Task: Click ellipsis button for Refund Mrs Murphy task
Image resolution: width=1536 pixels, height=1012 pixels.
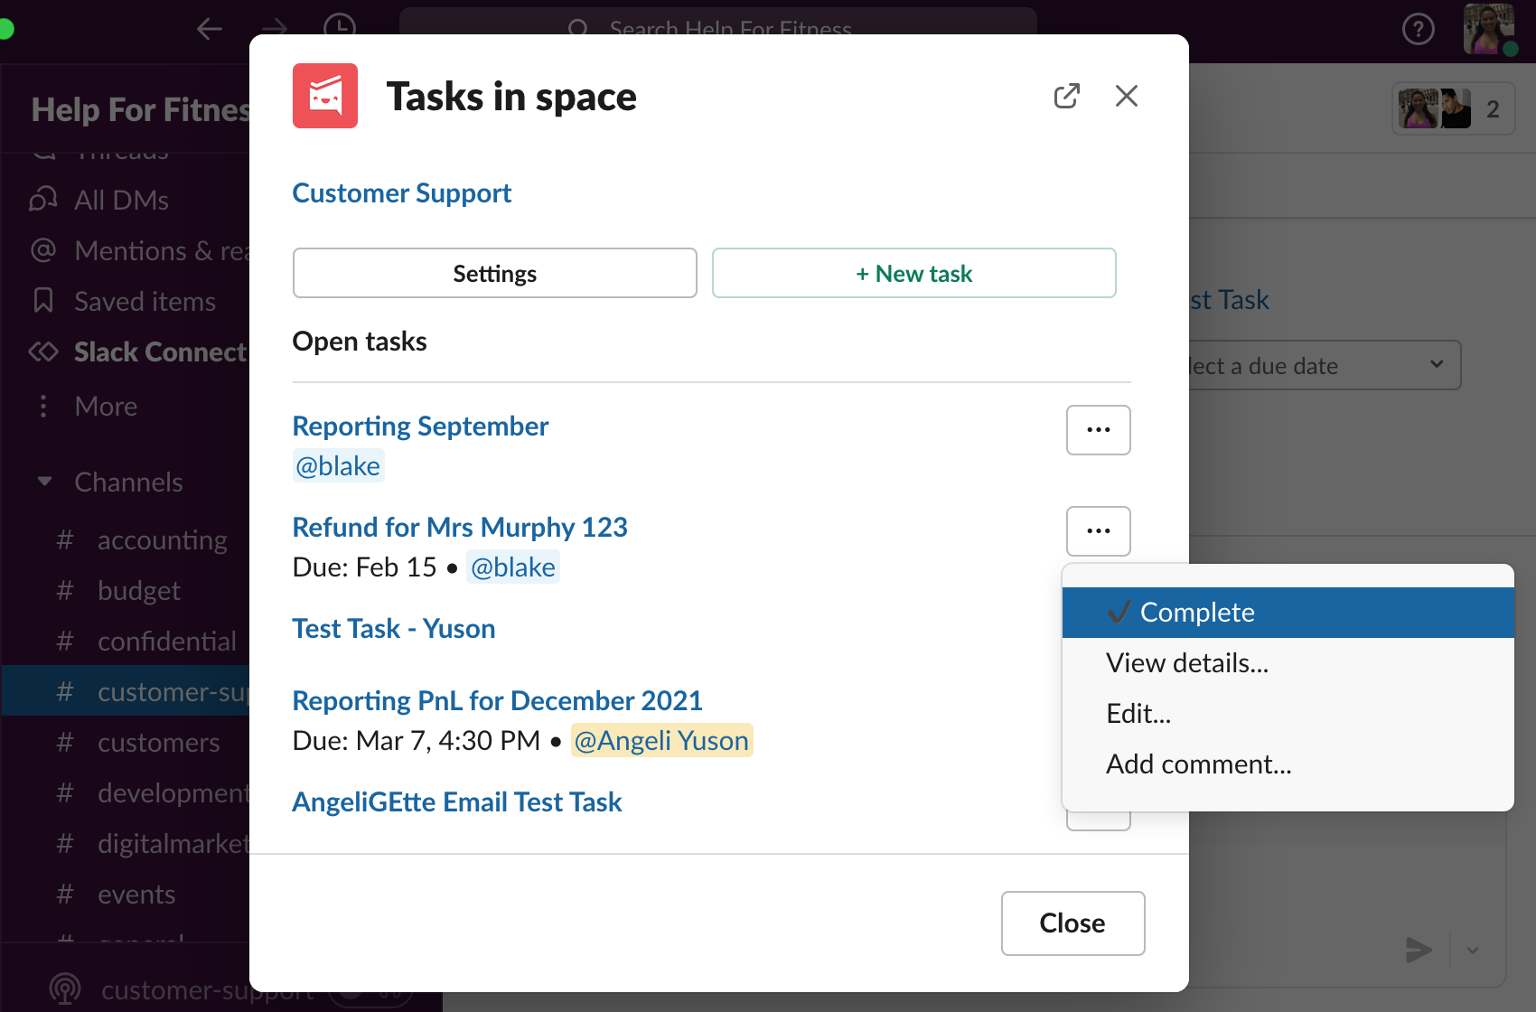Action: click(x=1099, y=531)
